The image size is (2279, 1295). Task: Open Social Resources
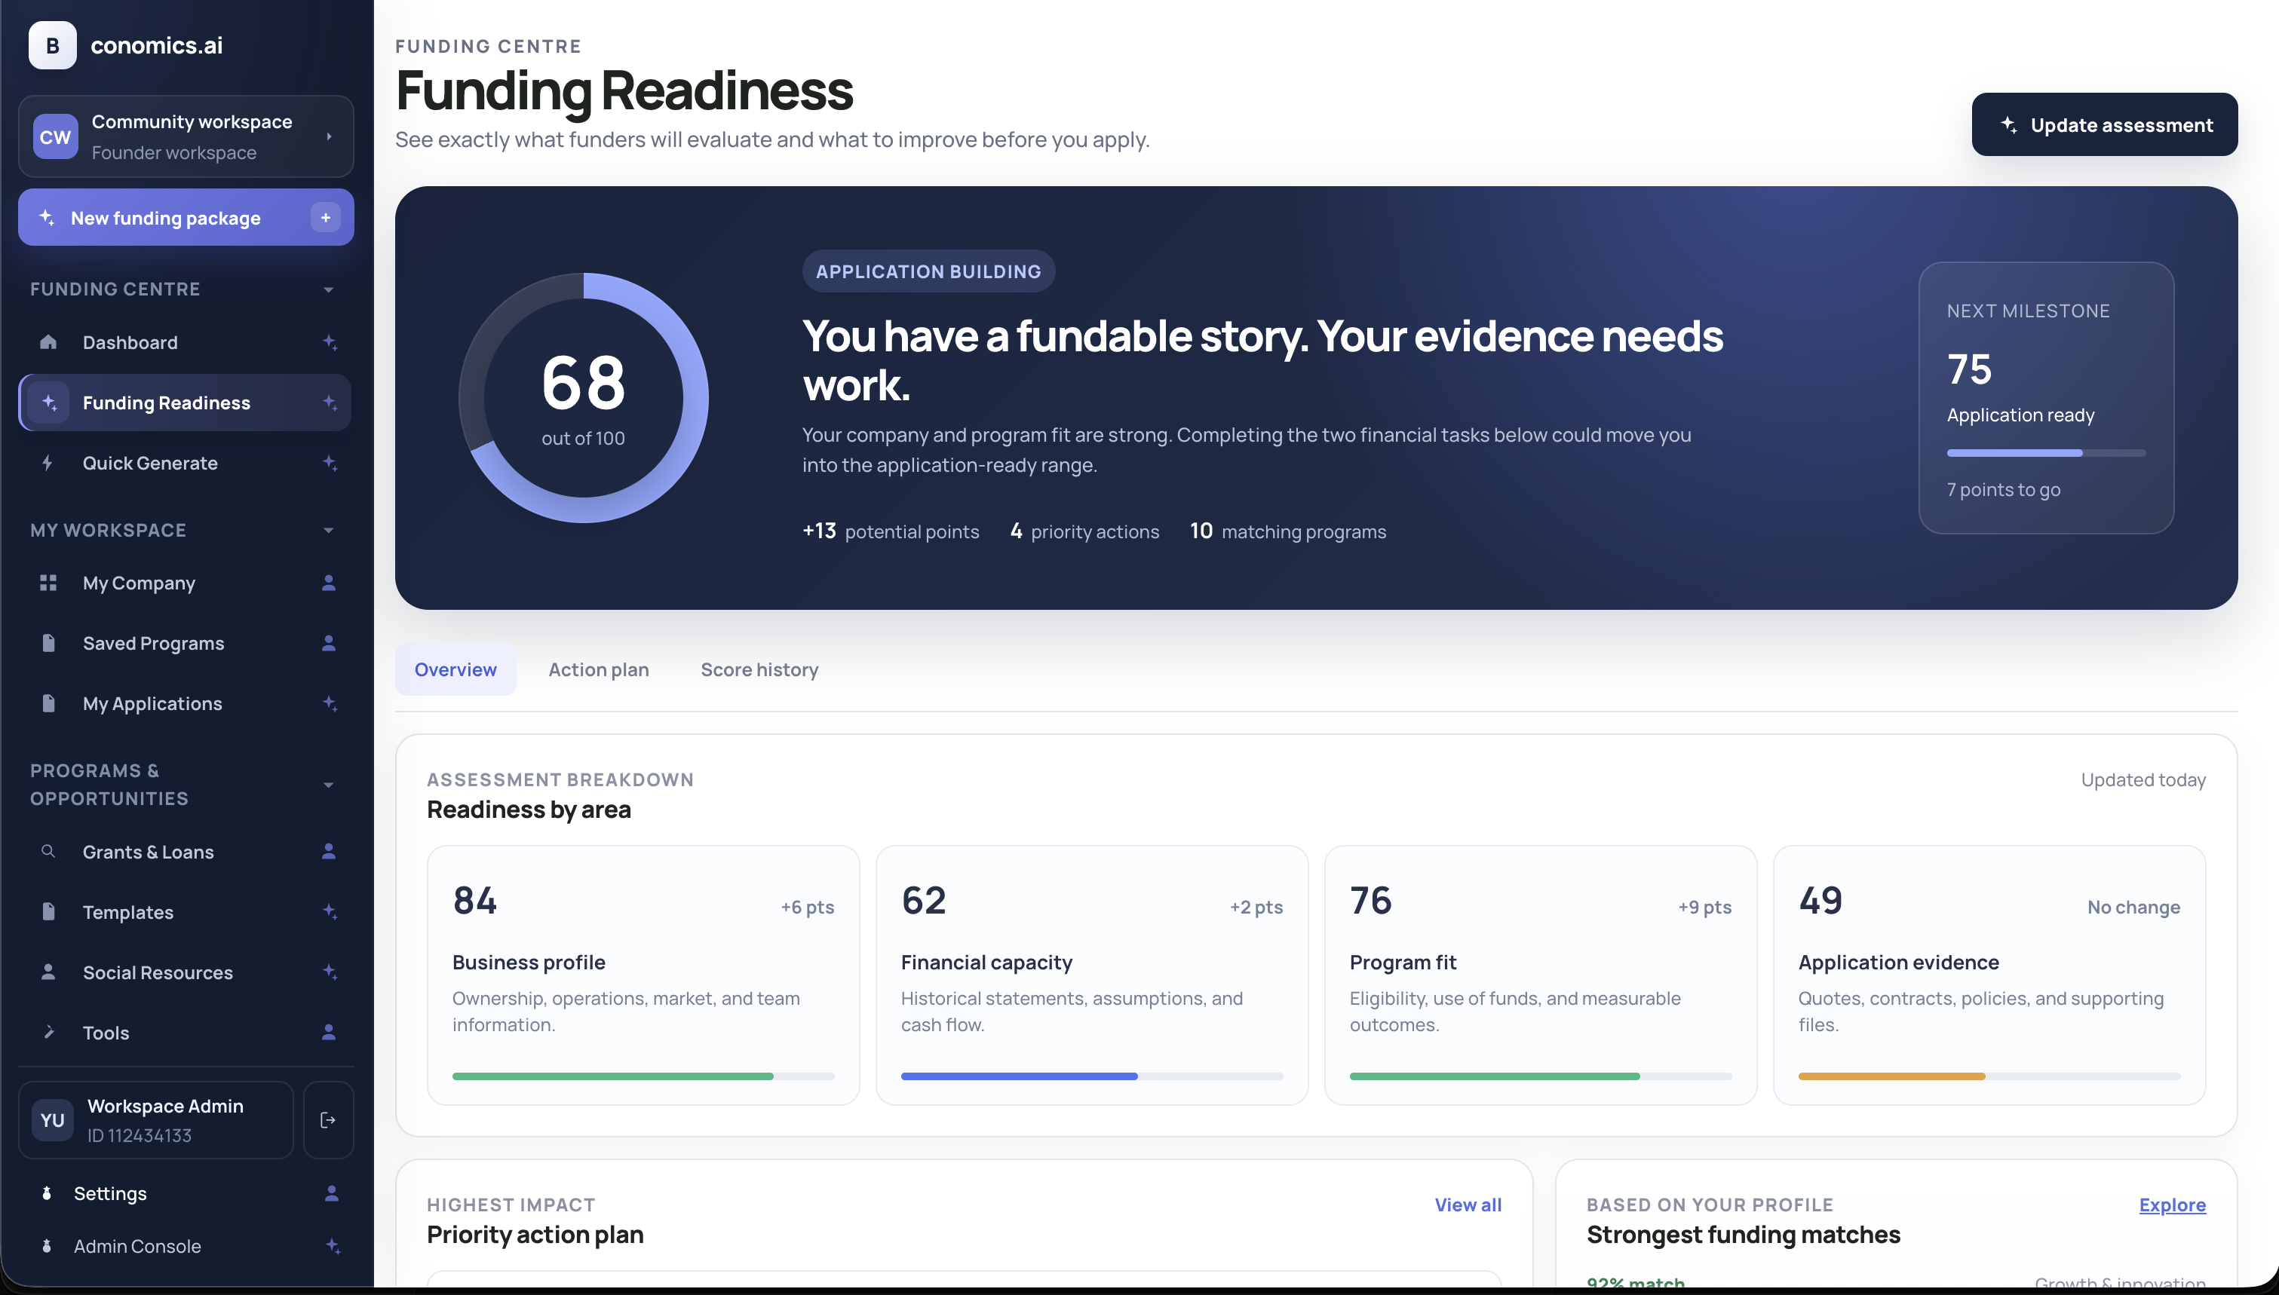(x=185, y=972)
